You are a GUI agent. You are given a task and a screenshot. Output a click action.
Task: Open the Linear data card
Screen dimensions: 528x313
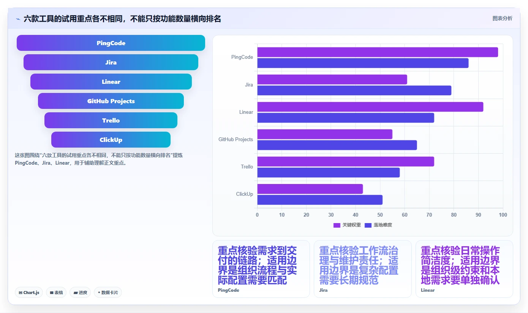(x=464, y=269)
